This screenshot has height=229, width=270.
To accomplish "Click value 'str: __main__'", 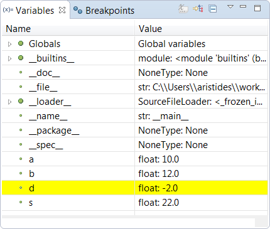I will pyautogui.click(x=163, y=116).
